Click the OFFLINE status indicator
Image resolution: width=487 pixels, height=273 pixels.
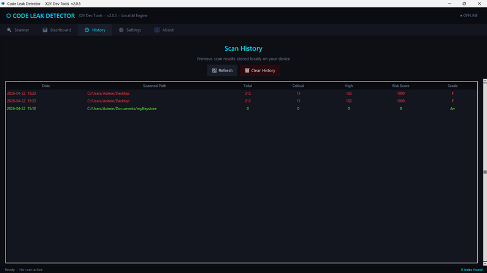tap(469, 15)
